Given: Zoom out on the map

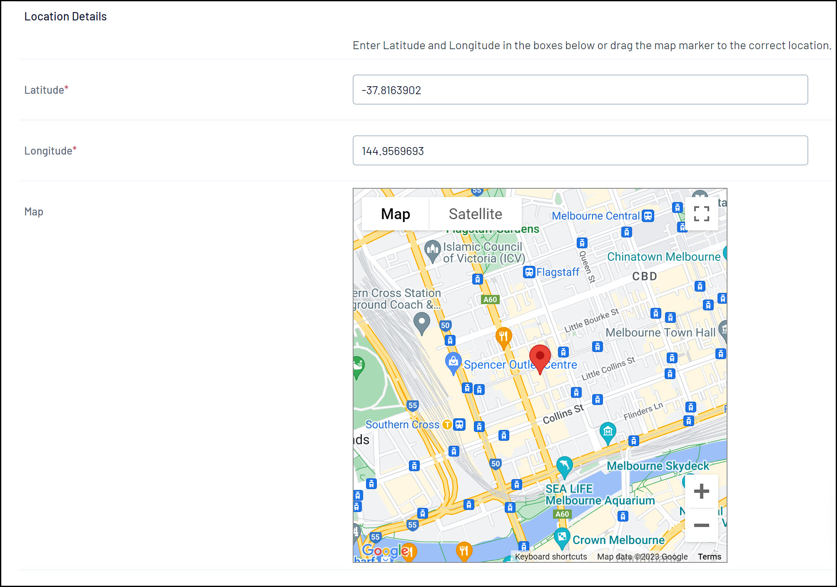Looking at the screenshot, I should click(x=701, y=525).
